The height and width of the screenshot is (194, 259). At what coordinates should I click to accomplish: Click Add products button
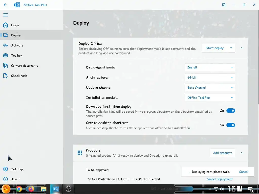(x=223, y=153)
